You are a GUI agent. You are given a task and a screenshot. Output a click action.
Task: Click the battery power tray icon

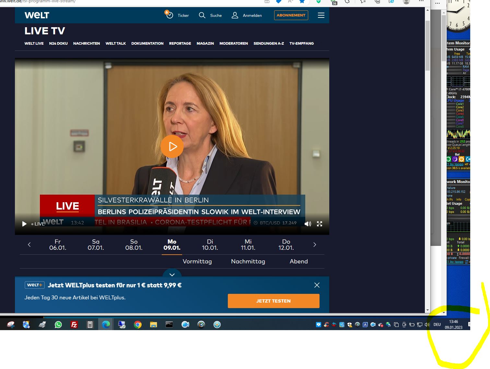coord(412,325)
